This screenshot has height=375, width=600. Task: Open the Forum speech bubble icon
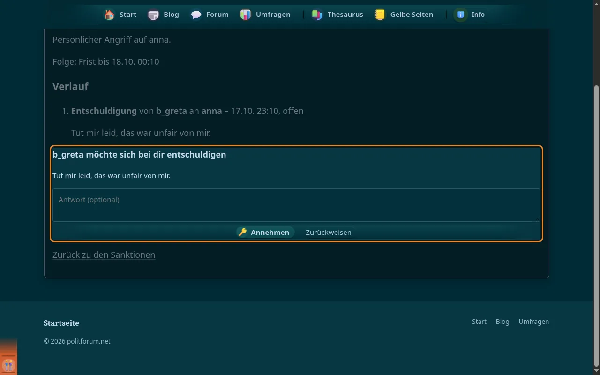click(x=196, y=15)
